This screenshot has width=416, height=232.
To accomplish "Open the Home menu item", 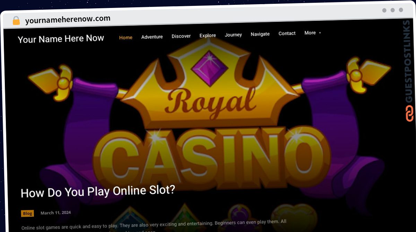I will click(125, 37).
